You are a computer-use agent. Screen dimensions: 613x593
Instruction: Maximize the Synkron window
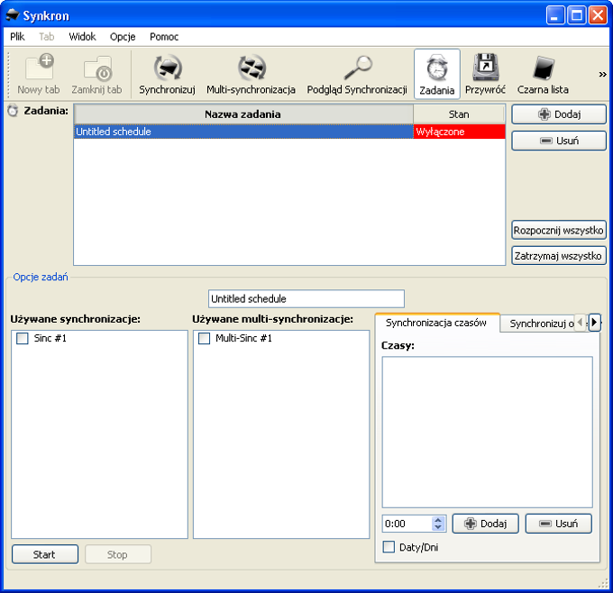(577, 16)
